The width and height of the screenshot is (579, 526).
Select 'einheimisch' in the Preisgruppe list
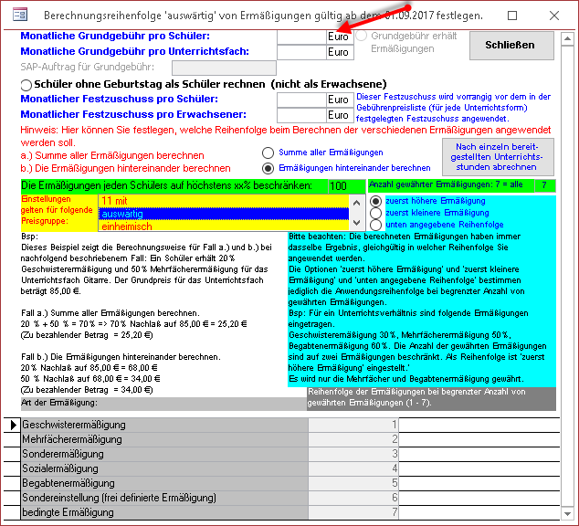coord(224,226)
